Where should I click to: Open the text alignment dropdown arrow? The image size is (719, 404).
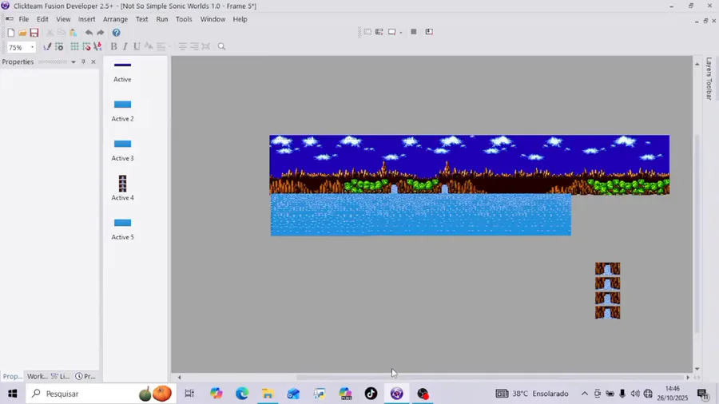(169, 47)
